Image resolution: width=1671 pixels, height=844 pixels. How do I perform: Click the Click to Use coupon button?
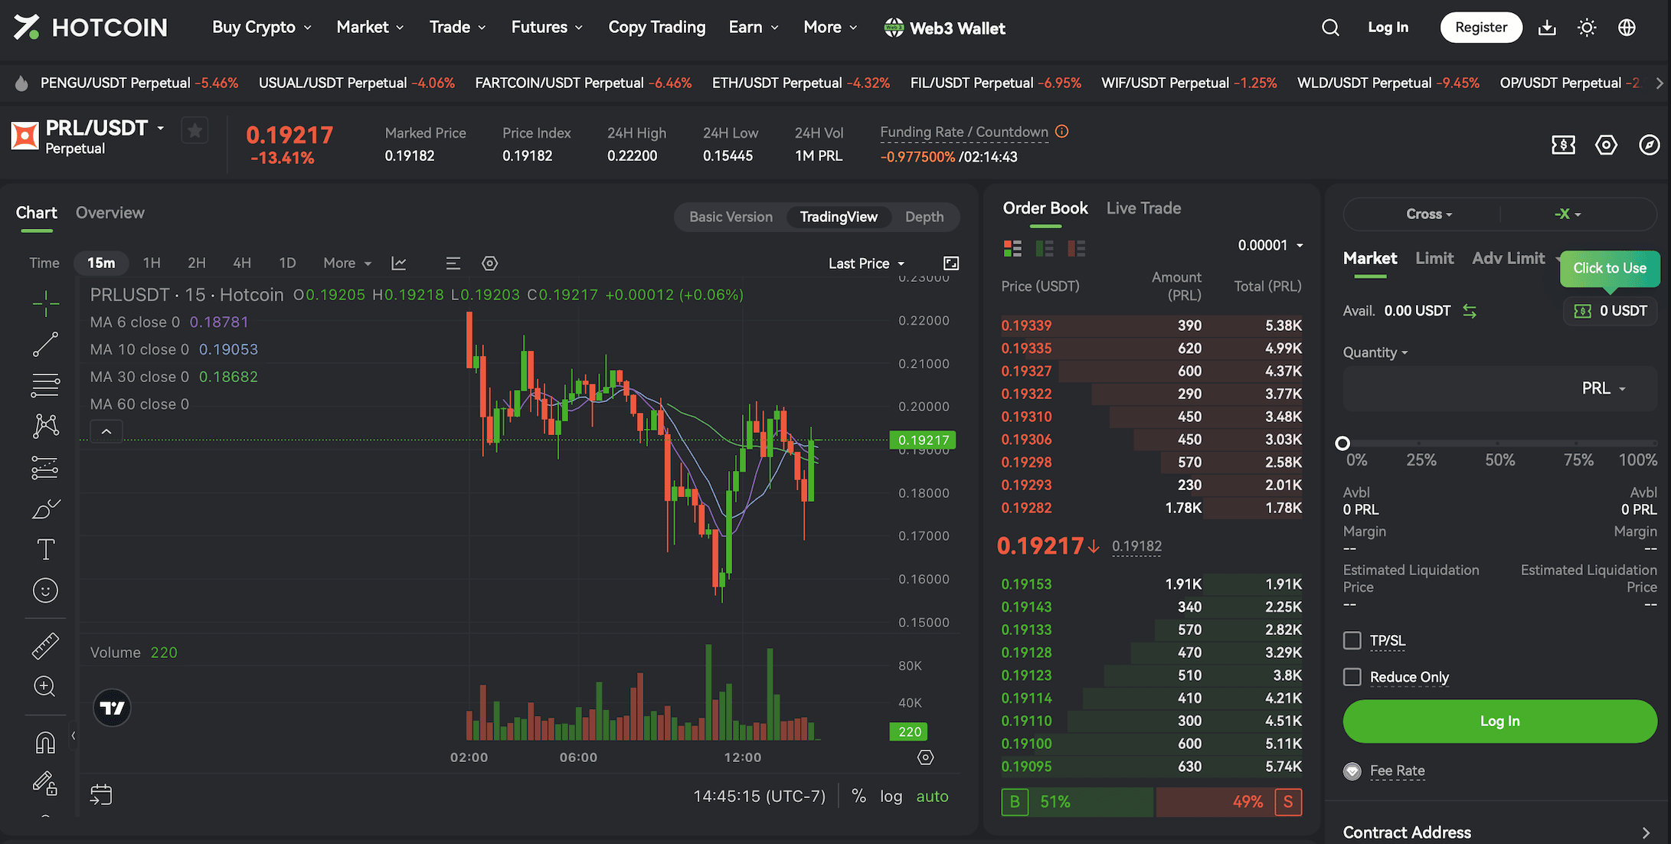1610,269
